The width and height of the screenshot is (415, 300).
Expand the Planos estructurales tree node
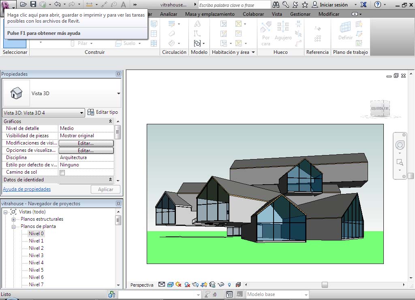coord(14,219)
